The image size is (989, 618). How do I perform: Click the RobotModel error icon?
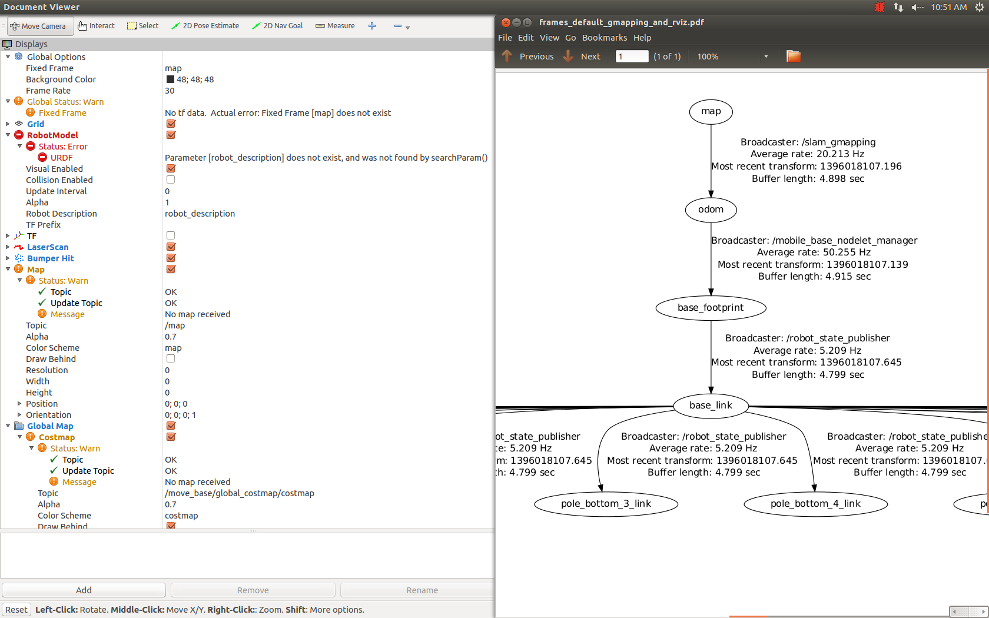[x=19, y=135]
